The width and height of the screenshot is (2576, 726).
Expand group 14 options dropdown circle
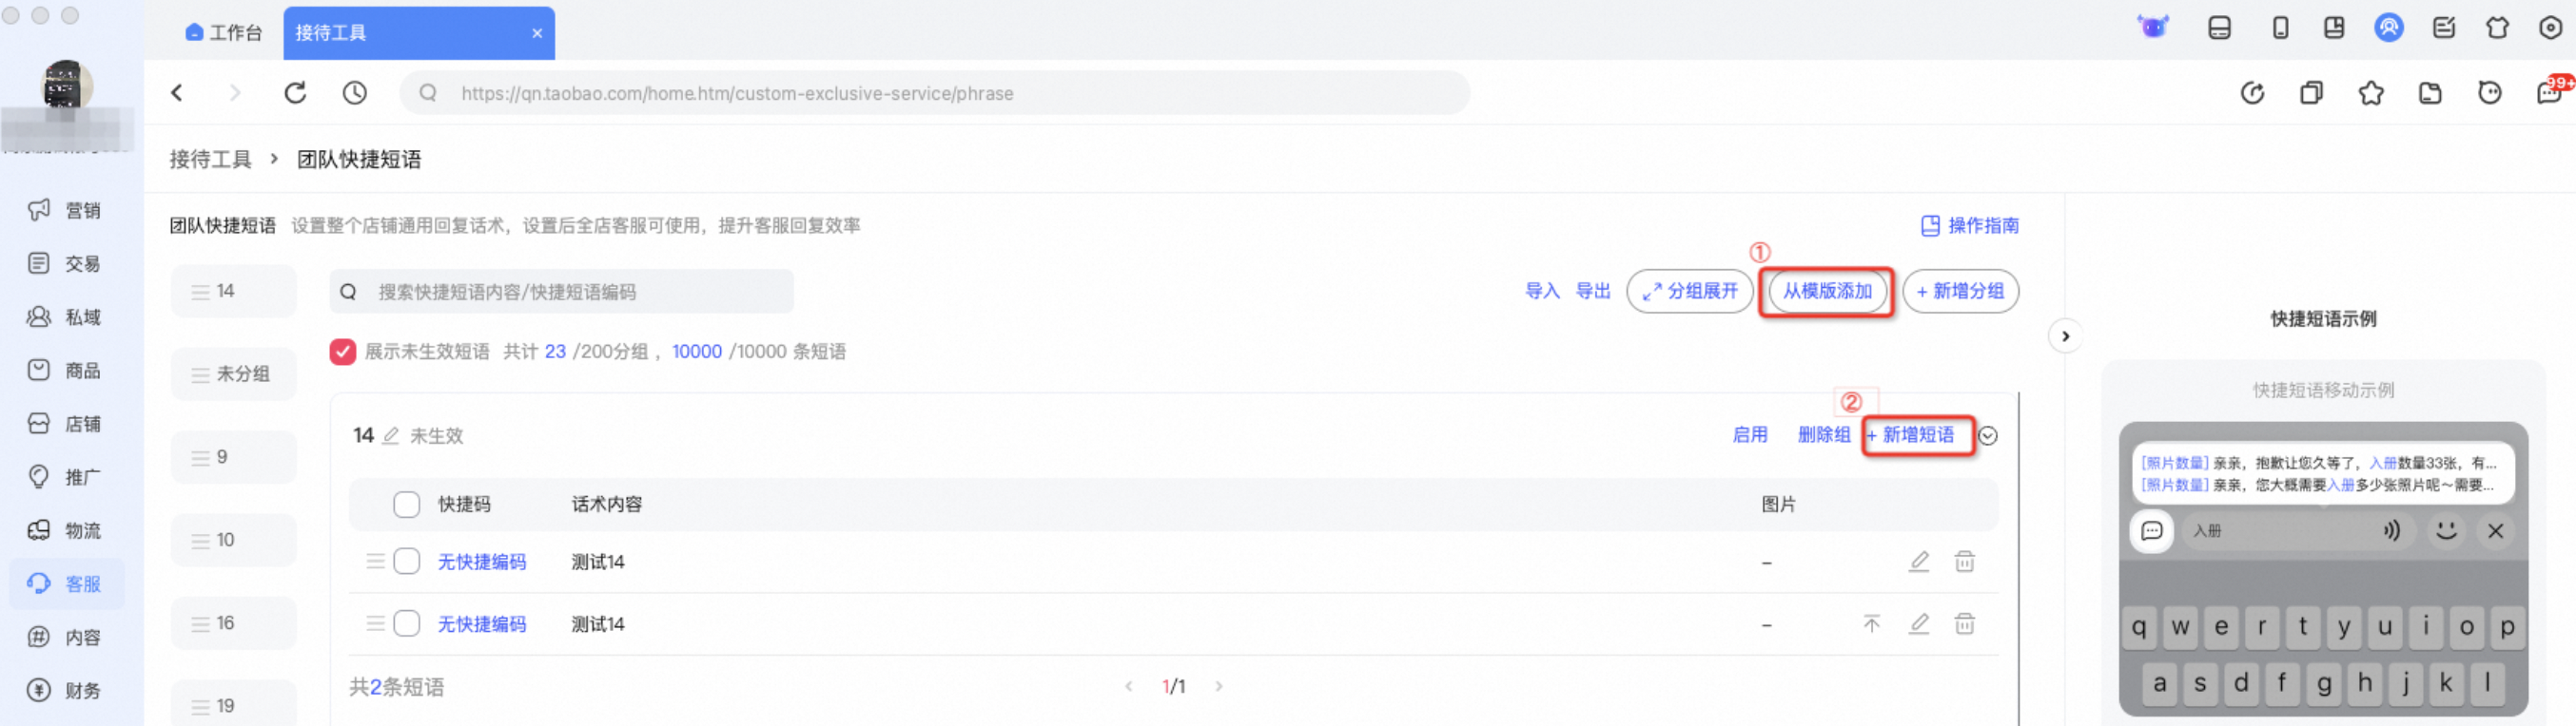pos(1988,435)
